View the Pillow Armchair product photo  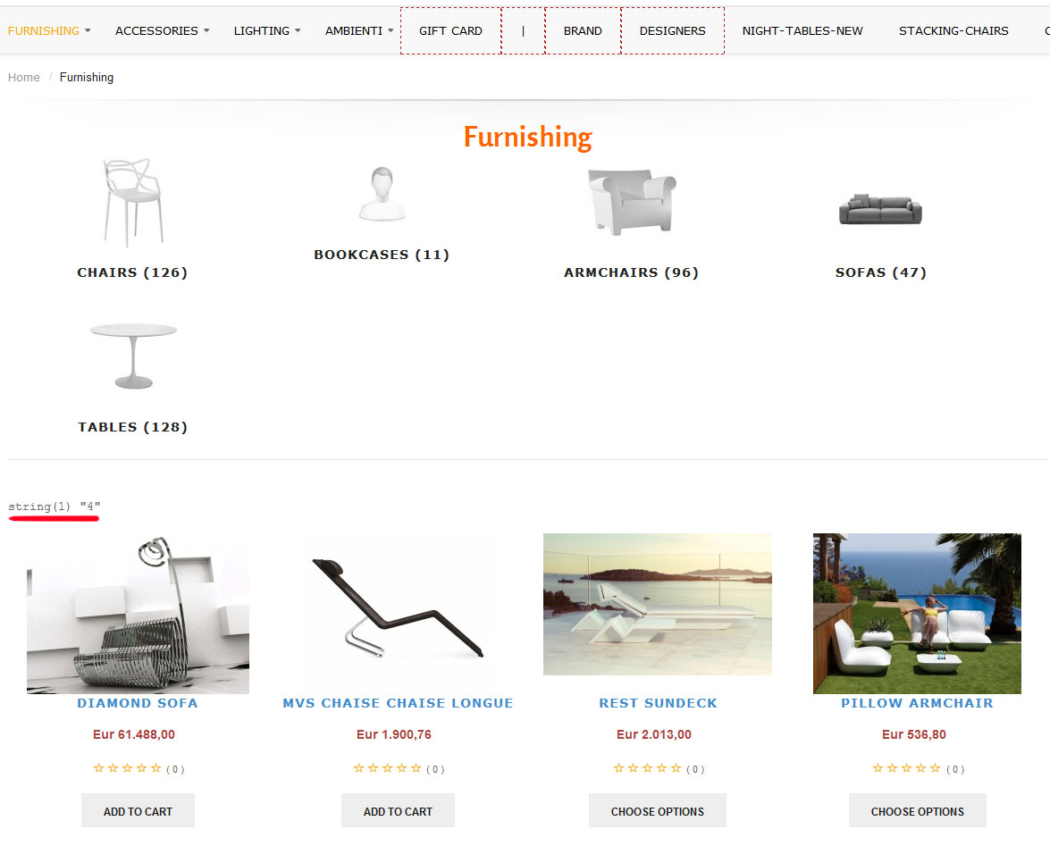[x=917, y=613]
